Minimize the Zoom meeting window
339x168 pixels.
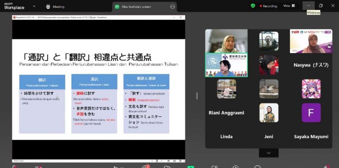coord(309,6)
